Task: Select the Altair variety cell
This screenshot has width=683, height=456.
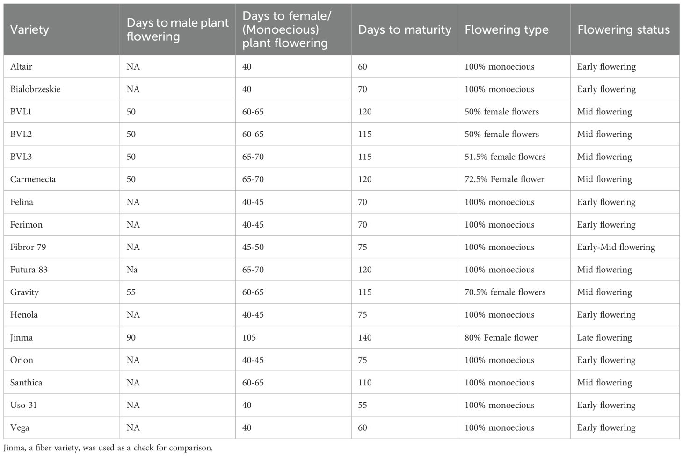Action: 22,67
